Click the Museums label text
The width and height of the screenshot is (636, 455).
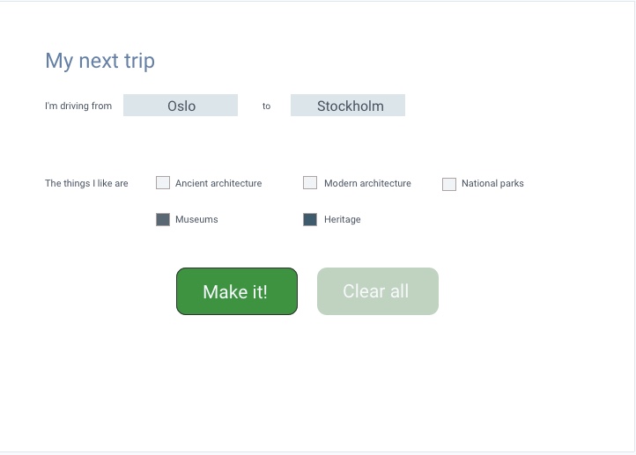(x=196, y=219)
